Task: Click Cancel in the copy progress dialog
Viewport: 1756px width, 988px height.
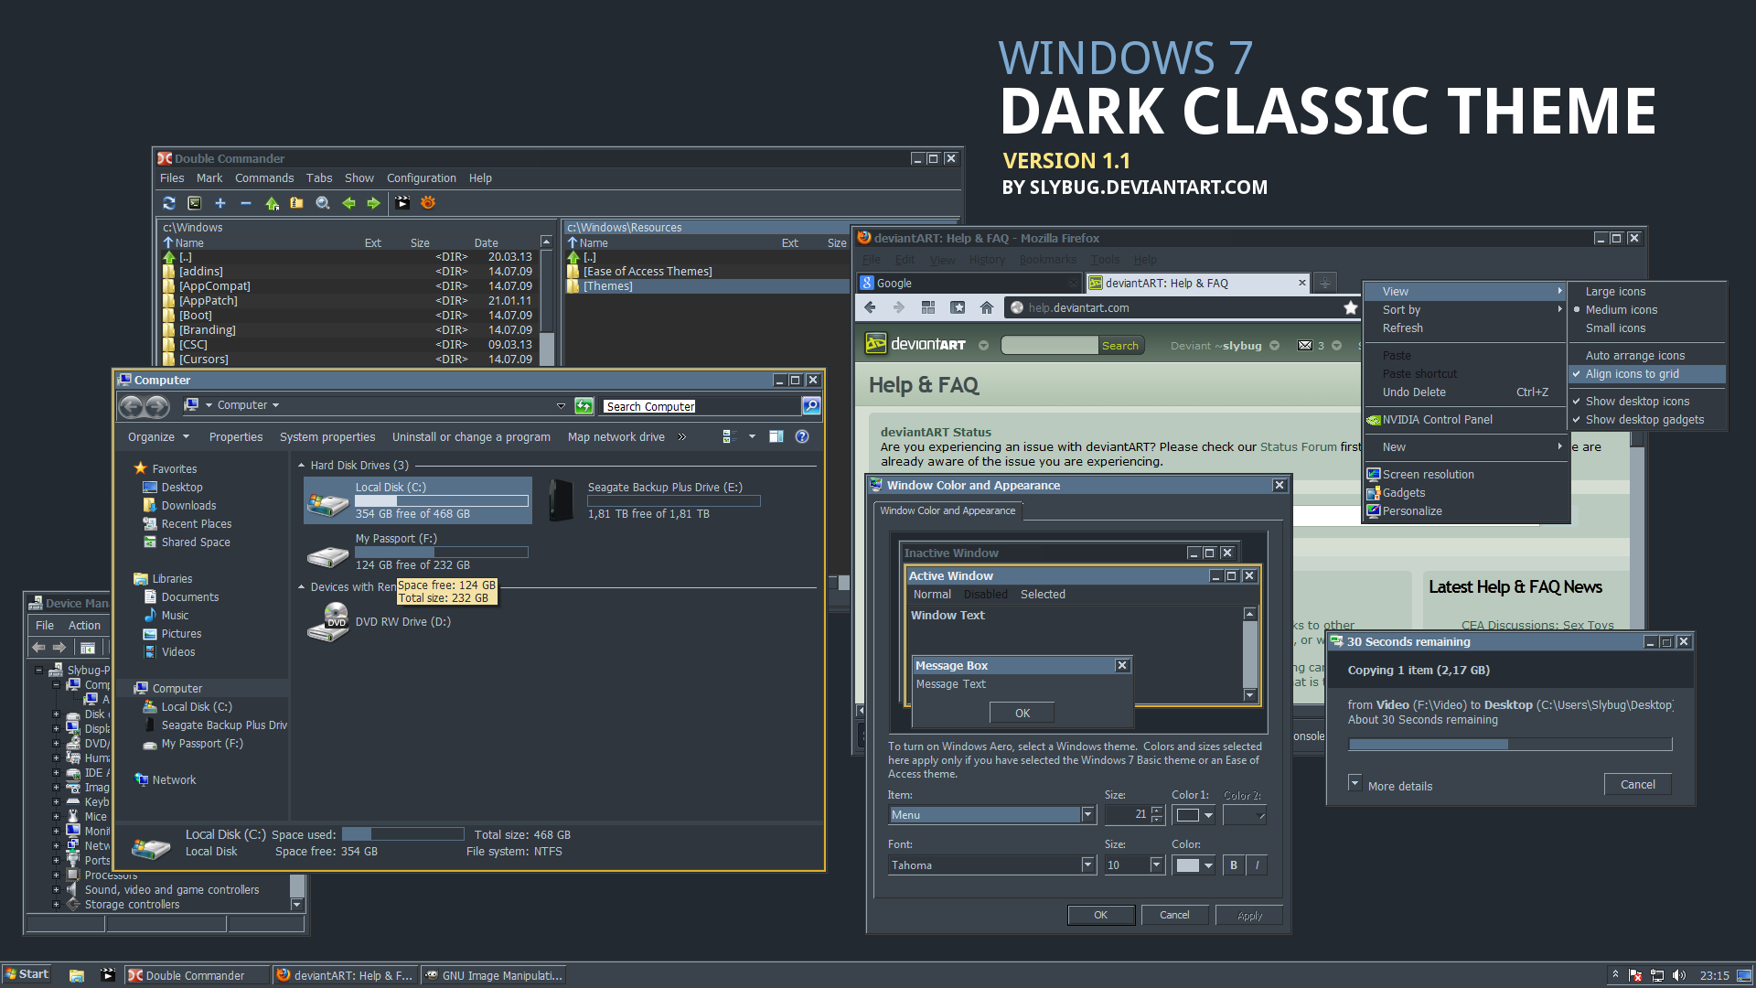Action: pos(1637,785)
